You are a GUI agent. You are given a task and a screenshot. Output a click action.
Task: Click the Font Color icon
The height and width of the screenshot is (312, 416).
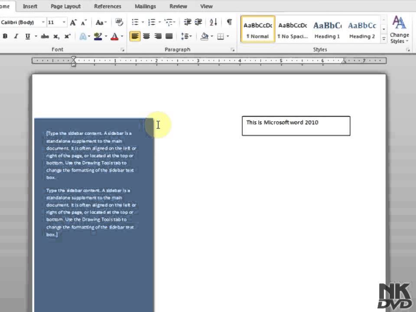pyautogui.click(x=114, y=36)
